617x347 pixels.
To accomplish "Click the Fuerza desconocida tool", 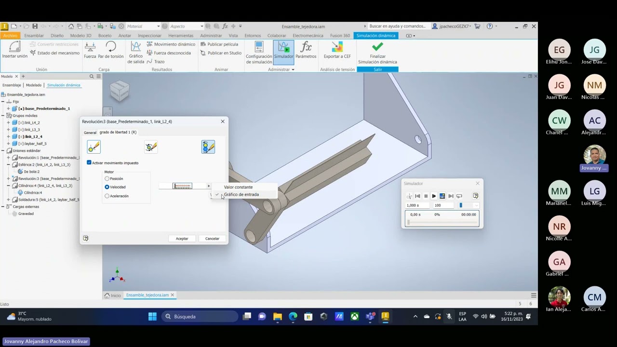I will tap(169, 53).
